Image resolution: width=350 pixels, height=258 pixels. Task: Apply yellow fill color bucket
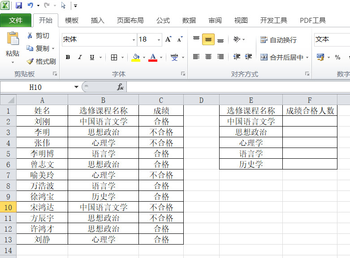(136, 58)
